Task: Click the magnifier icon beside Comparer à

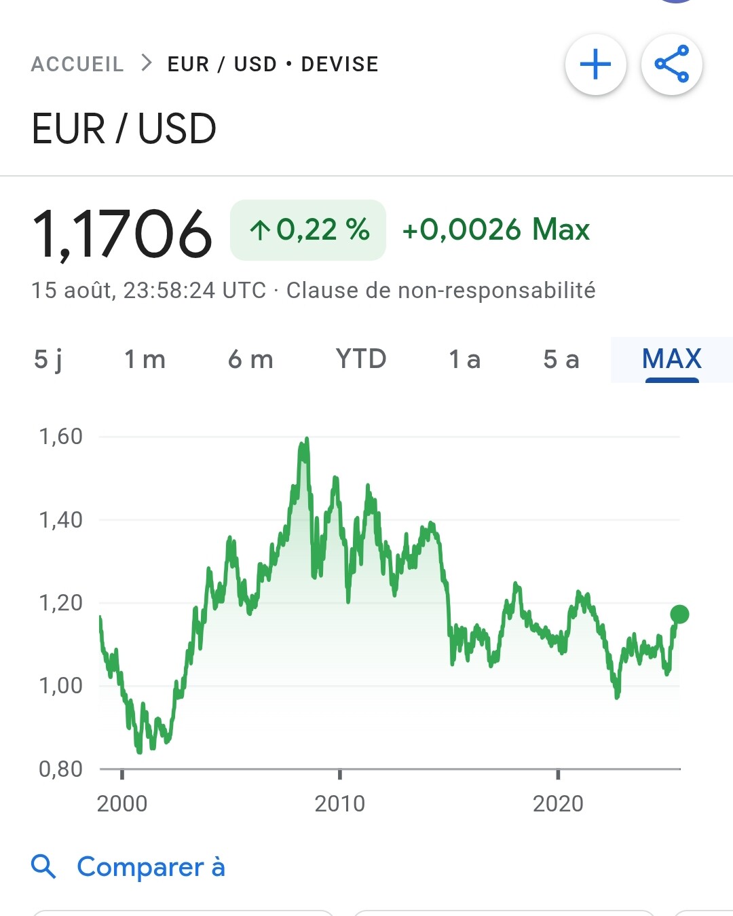Action: [43, 866]
